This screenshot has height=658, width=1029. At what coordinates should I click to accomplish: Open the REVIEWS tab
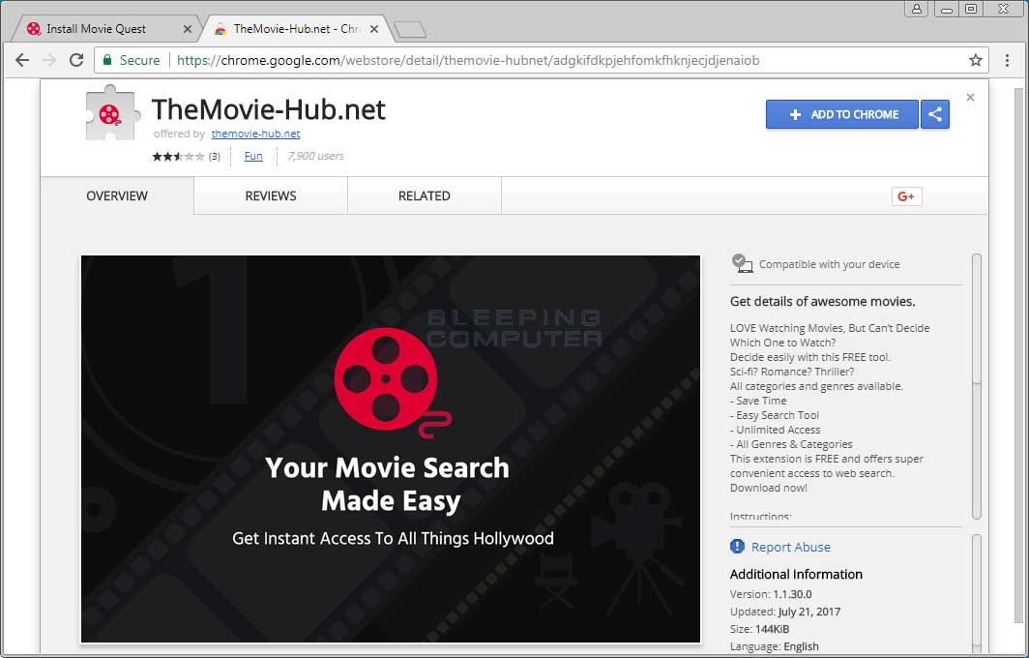click(271, 195)
